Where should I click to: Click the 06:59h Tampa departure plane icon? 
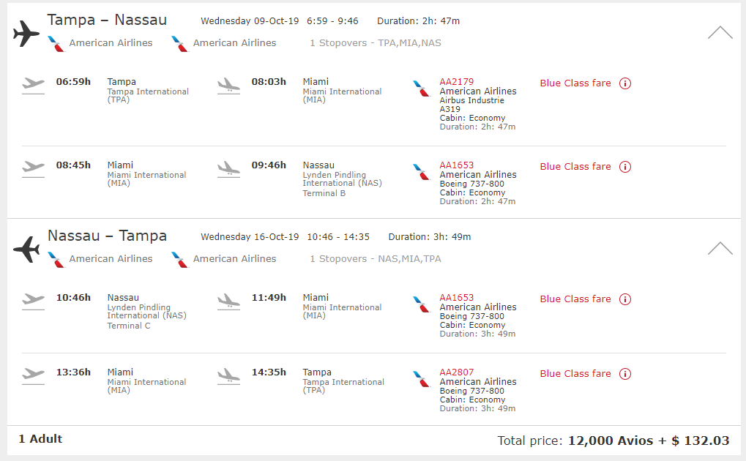pos(33,86)
